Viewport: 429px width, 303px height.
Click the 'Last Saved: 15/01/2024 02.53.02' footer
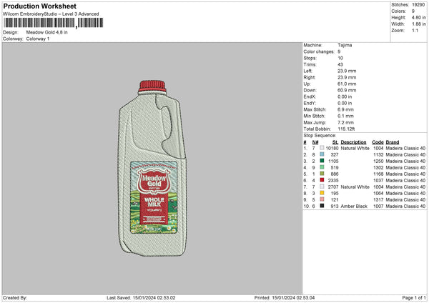[x=141, y=298]
